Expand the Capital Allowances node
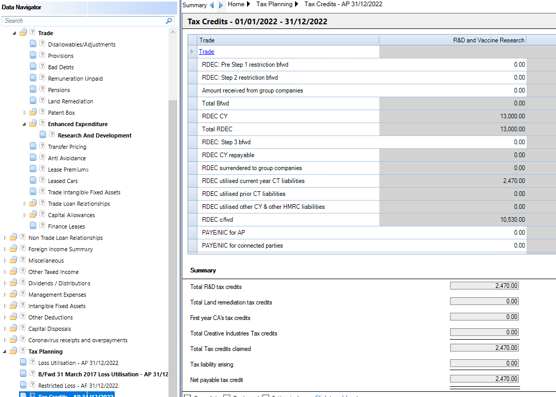This screenshot has height=397, width=556. coord(24,215)
